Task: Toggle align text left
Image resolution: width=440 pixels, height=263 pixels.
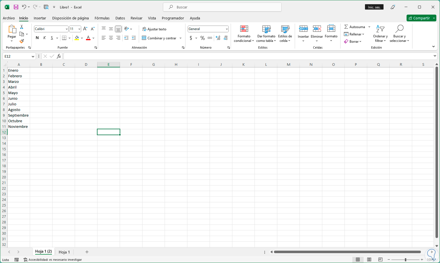Action: 104,38
